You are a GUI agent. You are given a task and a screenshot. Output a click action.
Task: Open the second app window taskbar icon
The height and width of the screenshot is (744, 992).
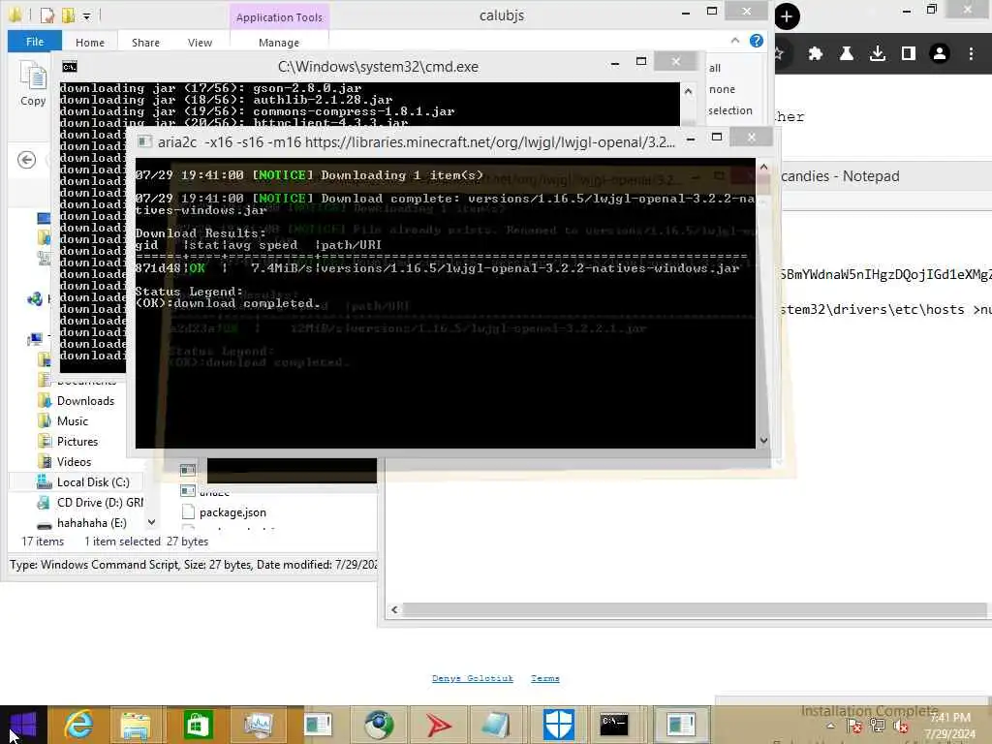(x=681, y=725)
